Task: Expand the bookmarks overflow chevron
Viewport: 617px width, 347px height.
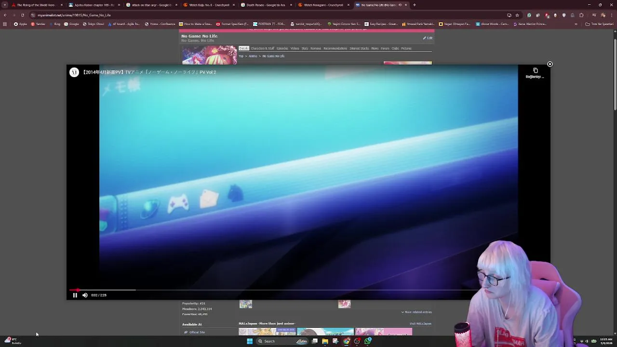Action: [x=576, y=24]
